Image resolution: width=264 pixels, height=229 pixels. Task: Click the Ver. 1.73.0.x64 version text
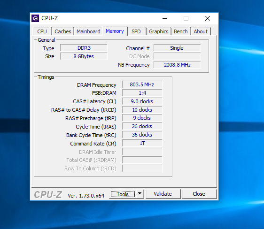click(x=86, y=196)
